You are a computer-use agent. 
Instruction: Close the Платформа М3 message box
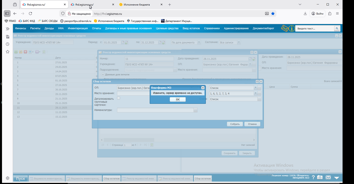[203, 88]
